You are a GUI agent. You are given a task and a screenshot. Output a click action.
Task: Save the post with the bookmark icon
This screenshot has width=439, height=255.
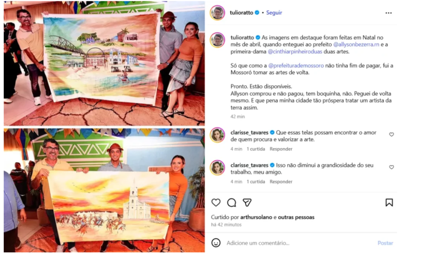[x=389, y=202]
